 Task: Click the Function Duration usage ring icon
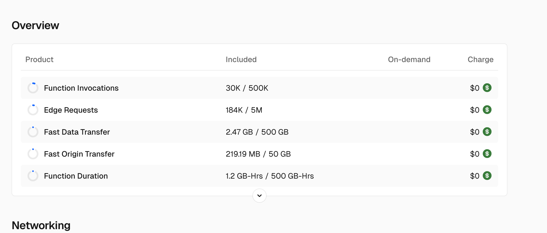33,176
